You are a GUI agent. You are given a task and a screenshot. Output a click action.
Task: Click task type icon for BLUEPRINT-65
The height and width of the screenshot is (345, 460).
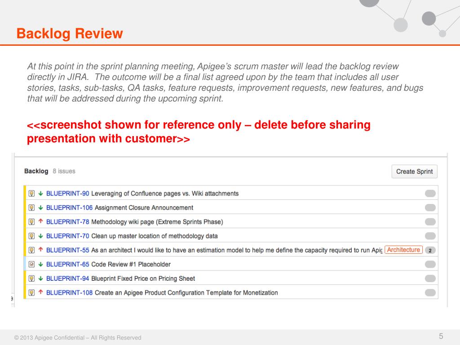tap(31, 264)
